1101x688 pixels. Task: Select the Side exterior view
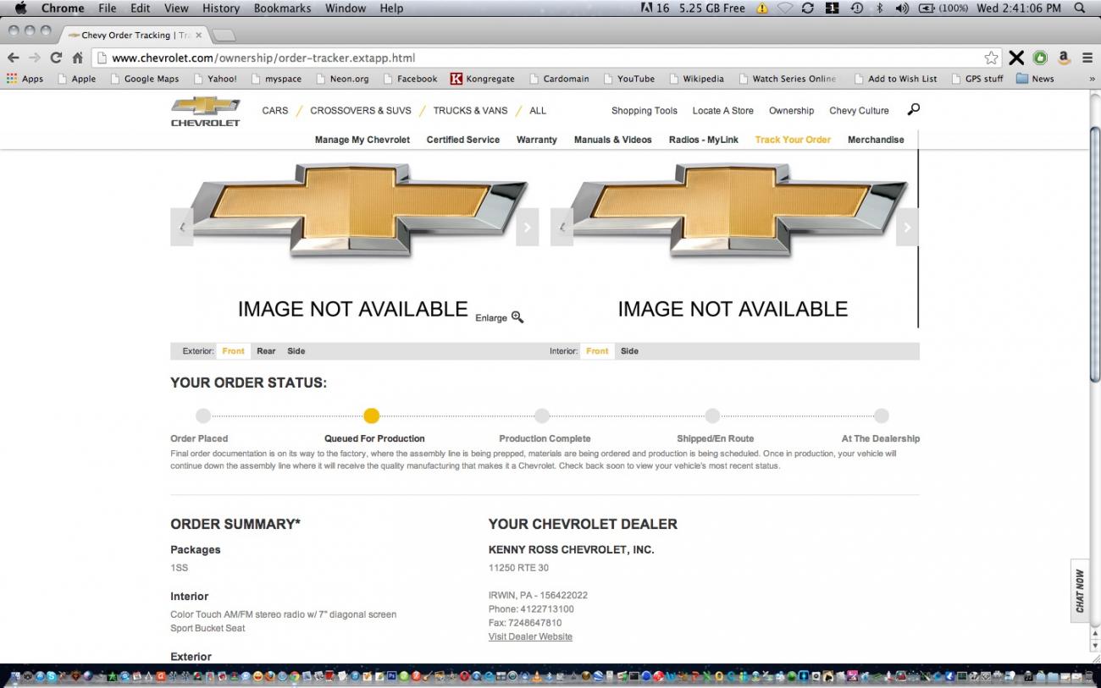pyautogui.click(x=296, y=350)
